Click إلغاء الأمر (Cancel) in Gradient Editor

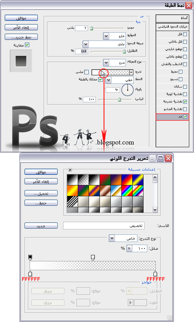tap(41, 182)
